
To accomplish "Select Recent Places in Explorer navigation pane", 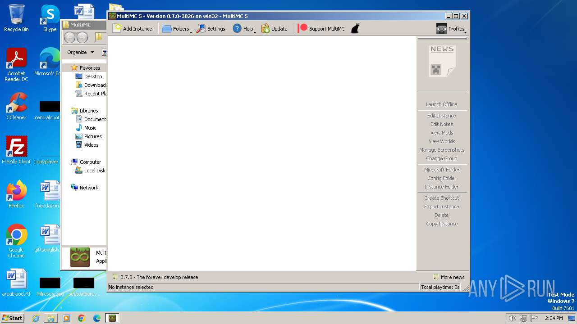I will [91, 94].
